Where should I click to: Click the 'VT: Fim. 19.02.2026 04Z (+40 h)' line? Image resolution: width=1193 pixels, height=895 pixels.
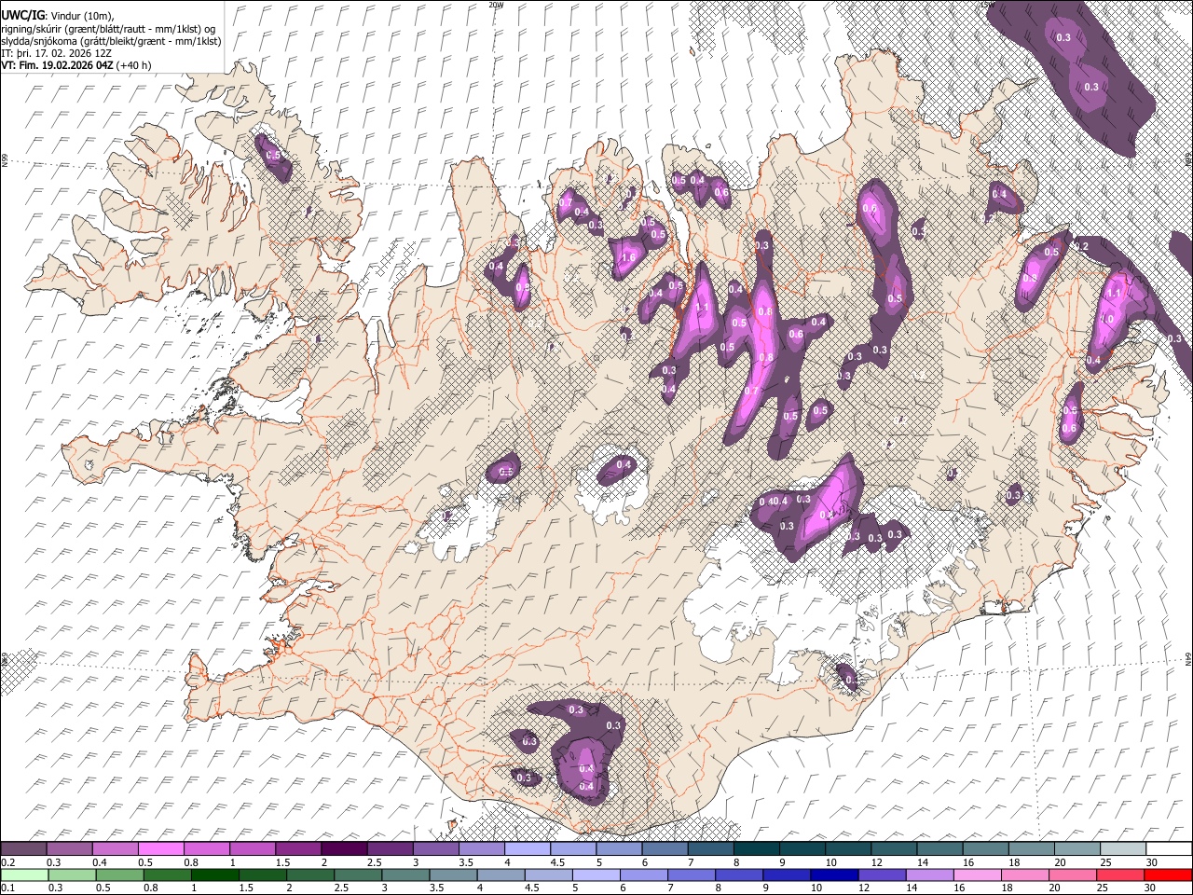click(76, 66)
